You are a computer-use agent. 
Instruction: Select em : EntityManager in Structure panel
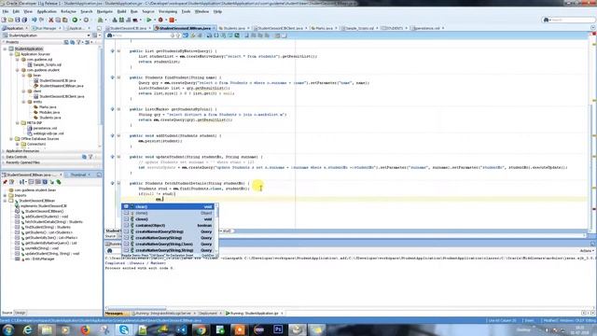tap(39, 259)
